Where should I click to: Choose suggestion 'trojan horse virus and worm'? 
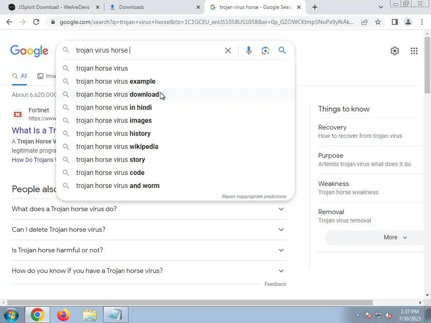175,185
